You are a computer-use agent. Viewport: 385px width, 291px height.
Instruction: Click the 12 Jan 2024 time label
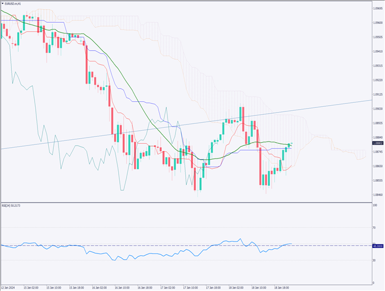[x=9, y=288]
